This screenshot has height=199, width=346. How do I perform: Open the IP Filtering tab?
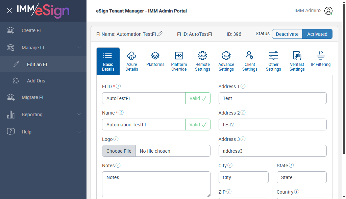[321, 59]
